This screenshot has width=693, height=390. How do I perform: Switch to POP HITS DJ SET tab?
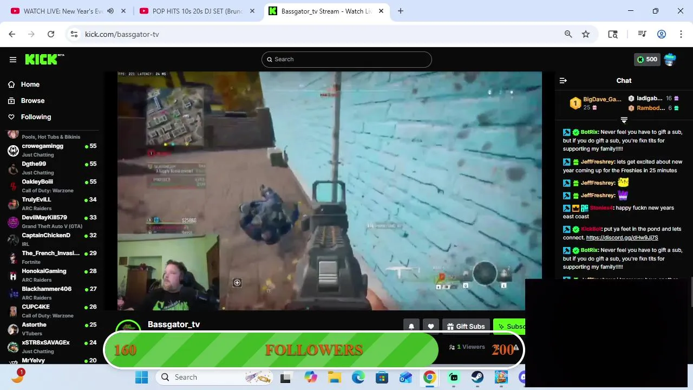197,11
